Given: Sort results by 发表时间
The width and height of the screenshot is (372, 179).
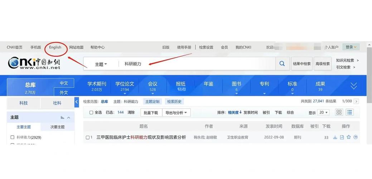Looking at the screenshot, I should [251, 112].
